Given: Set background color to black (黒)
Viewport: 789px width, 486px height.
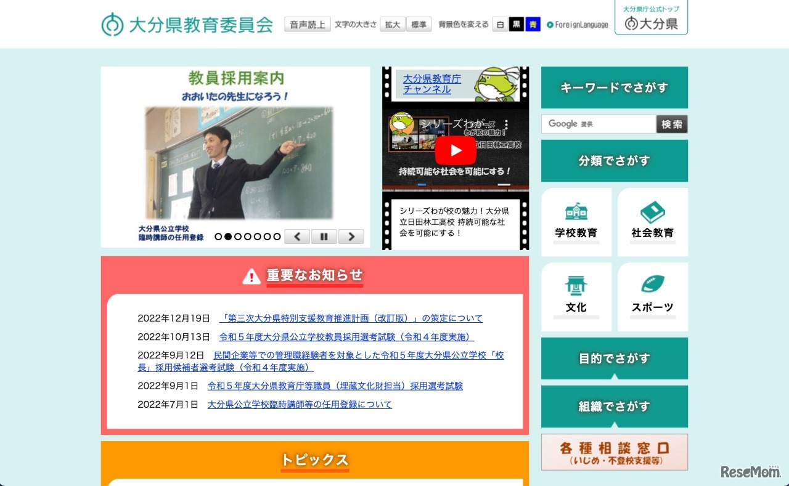Looking at the screenshot, I should click(517, 25).
